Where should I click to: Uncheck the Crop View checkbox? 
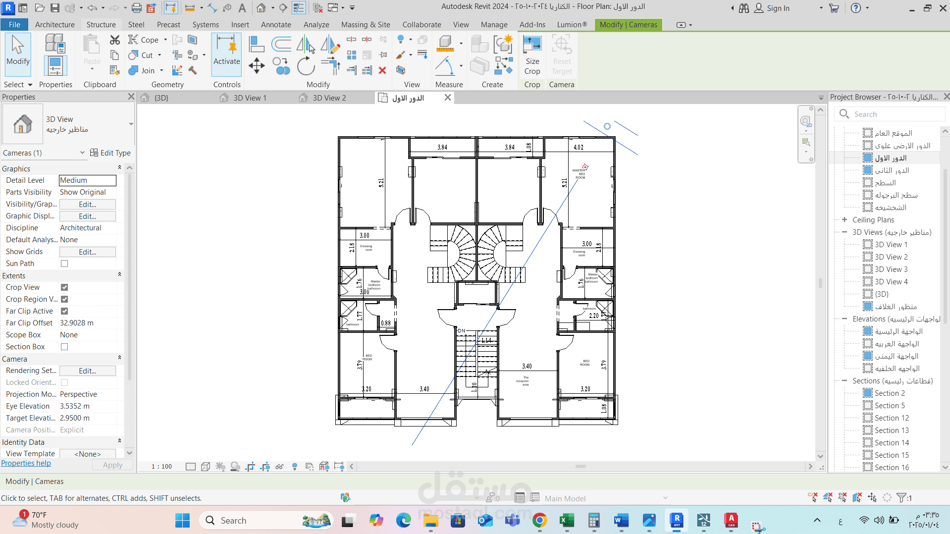coord(64,287)
